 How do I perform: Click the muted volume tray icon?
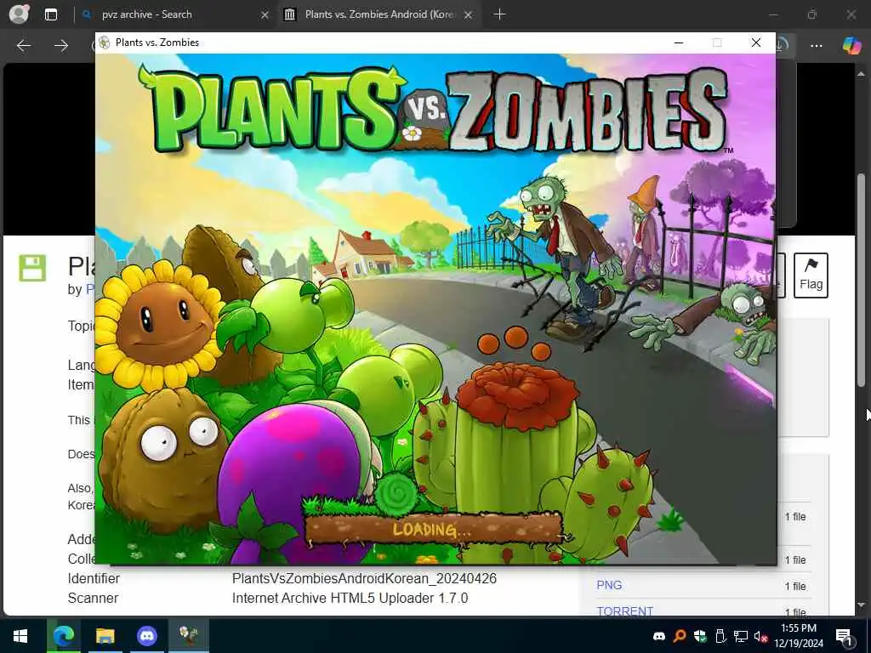[761, 636]
